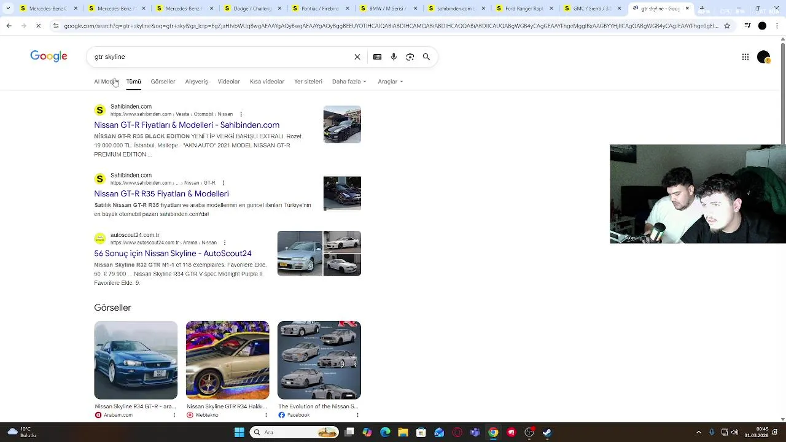Open the Nissan Skyline R34 GT-R Arabam.com caption
786x442 pixels.
point(135,406)
